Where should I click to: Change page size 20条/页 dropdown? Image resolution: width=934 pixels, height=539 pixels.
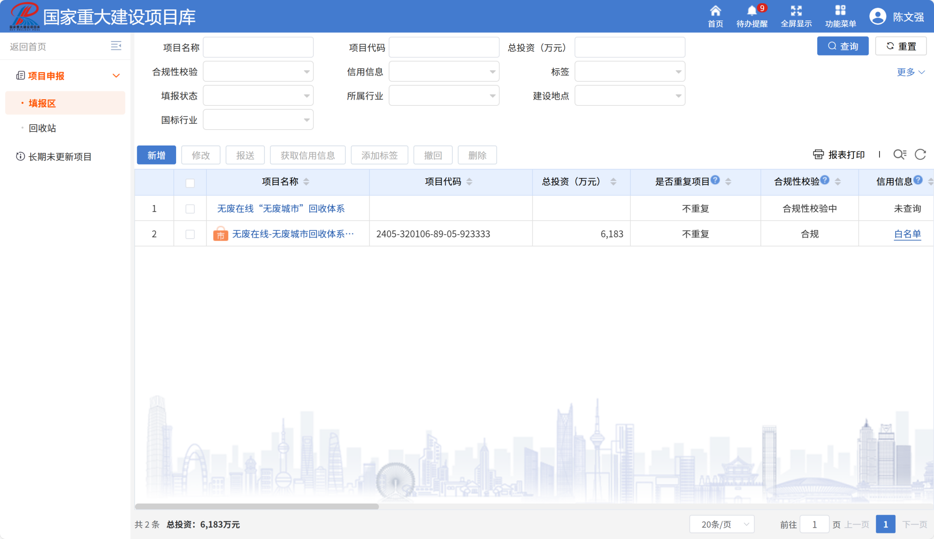pos(722,525)
